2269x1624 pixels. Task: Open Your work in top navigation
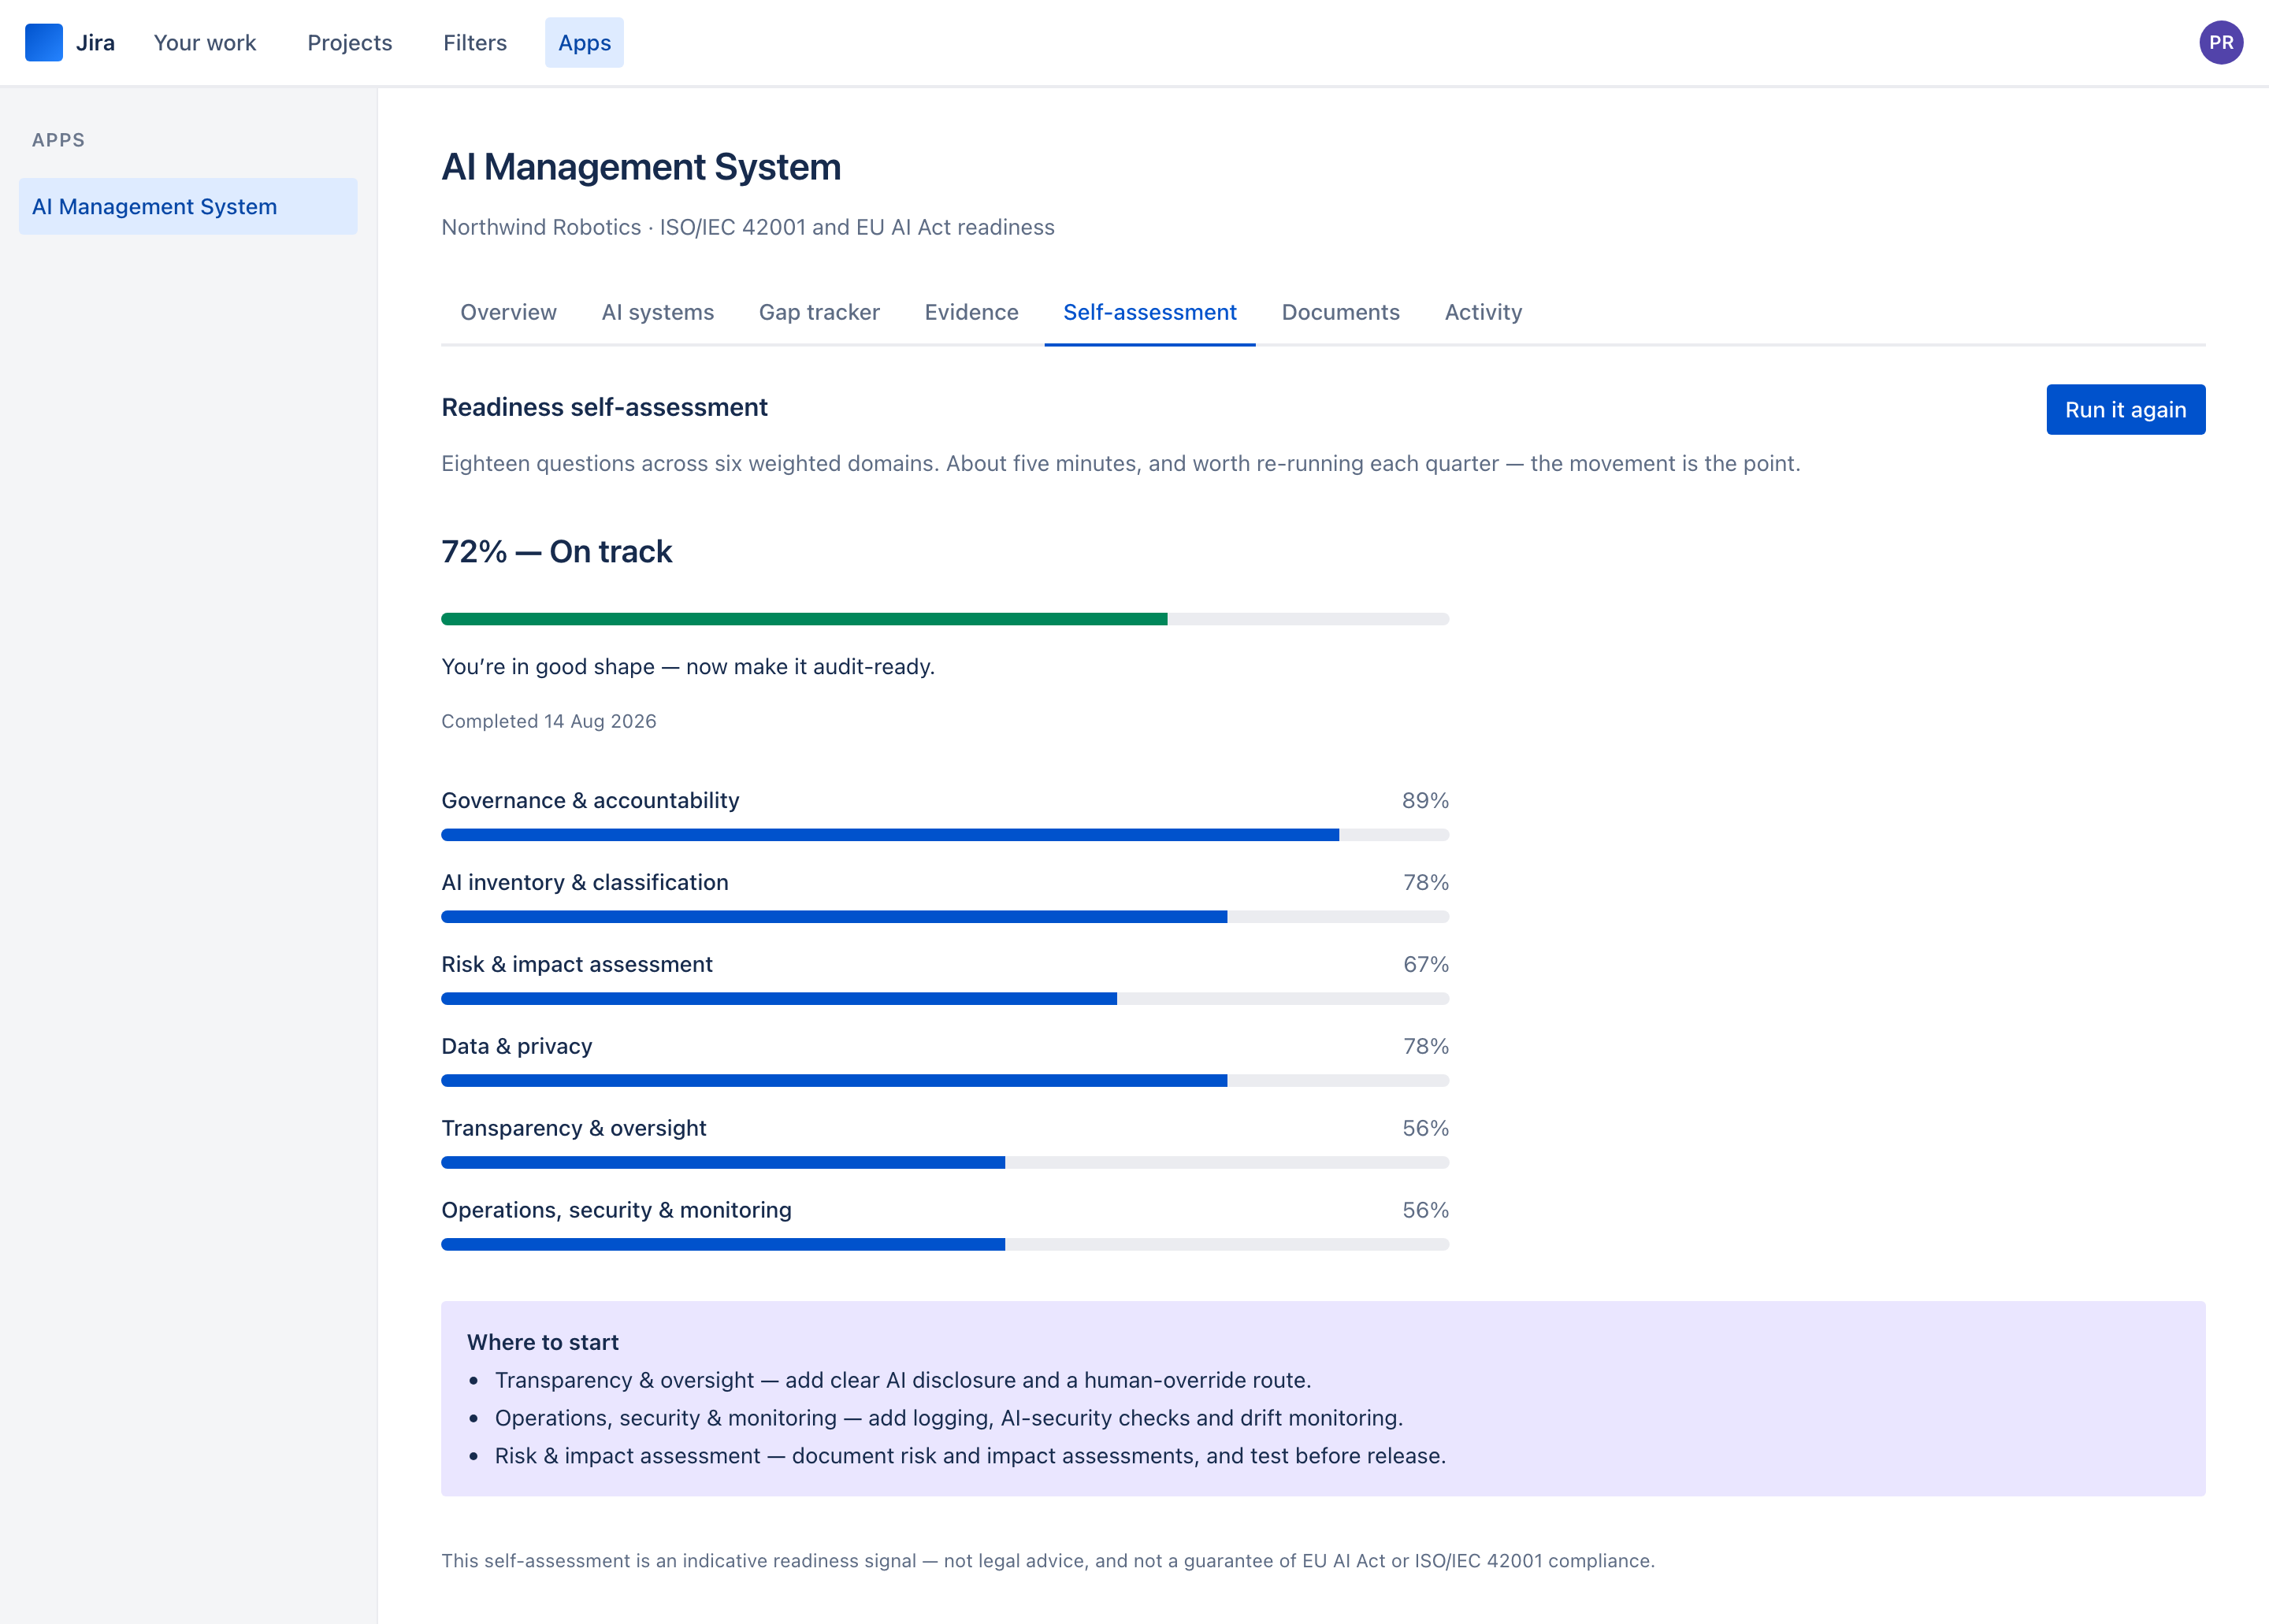[x=205, y=43]
